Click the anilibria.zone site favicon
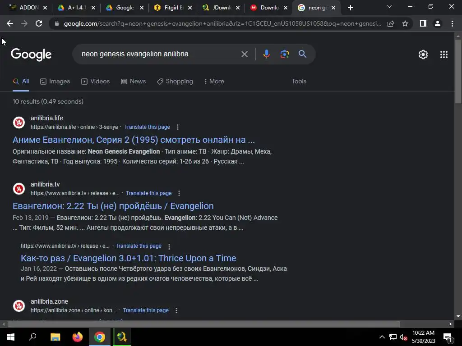Viewport: 462px width, 346px height. tap(19, 306)
